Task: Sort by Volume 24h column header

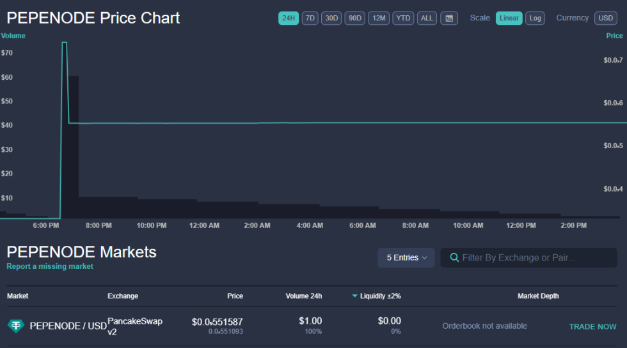Action: tap(303, 296)
